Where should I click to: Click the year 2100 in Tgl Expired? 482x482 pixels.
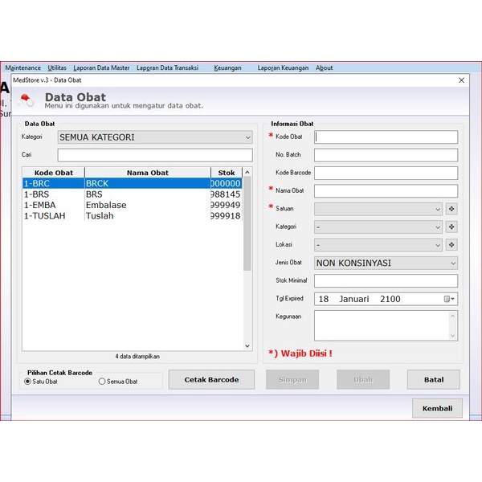(x=390, y=299)
